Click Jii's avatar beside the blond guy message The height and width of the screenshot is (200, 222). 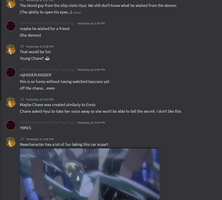coord(11,3)
